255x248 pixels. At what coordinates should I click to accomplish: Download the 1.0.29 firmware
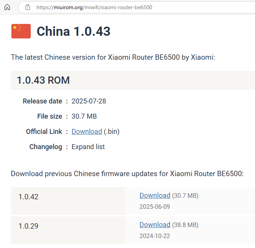(x=155, y=225)
